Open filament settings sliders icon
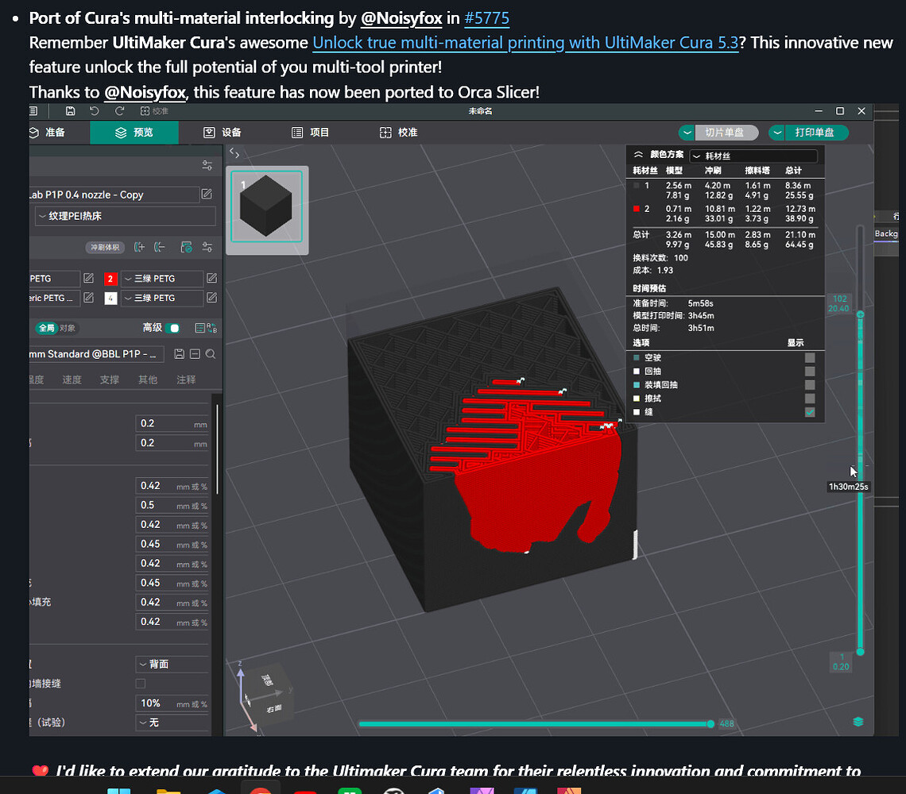906x794 pixels. point(207,247)
